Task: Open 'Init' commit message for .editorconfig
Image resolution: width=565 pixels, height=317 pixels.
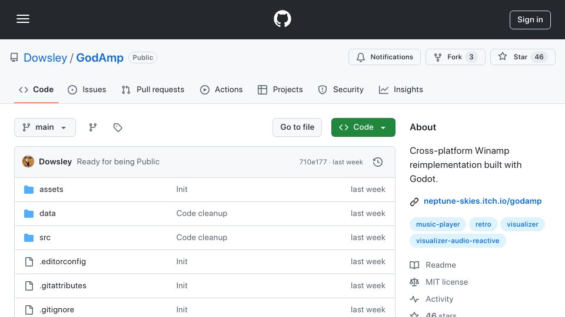Action: [182, 262]
